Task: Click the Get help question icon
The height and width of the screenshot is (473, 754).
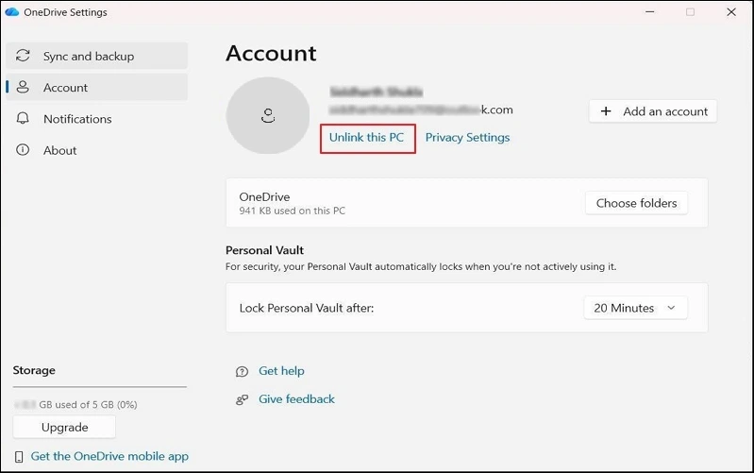Action: 242,371
